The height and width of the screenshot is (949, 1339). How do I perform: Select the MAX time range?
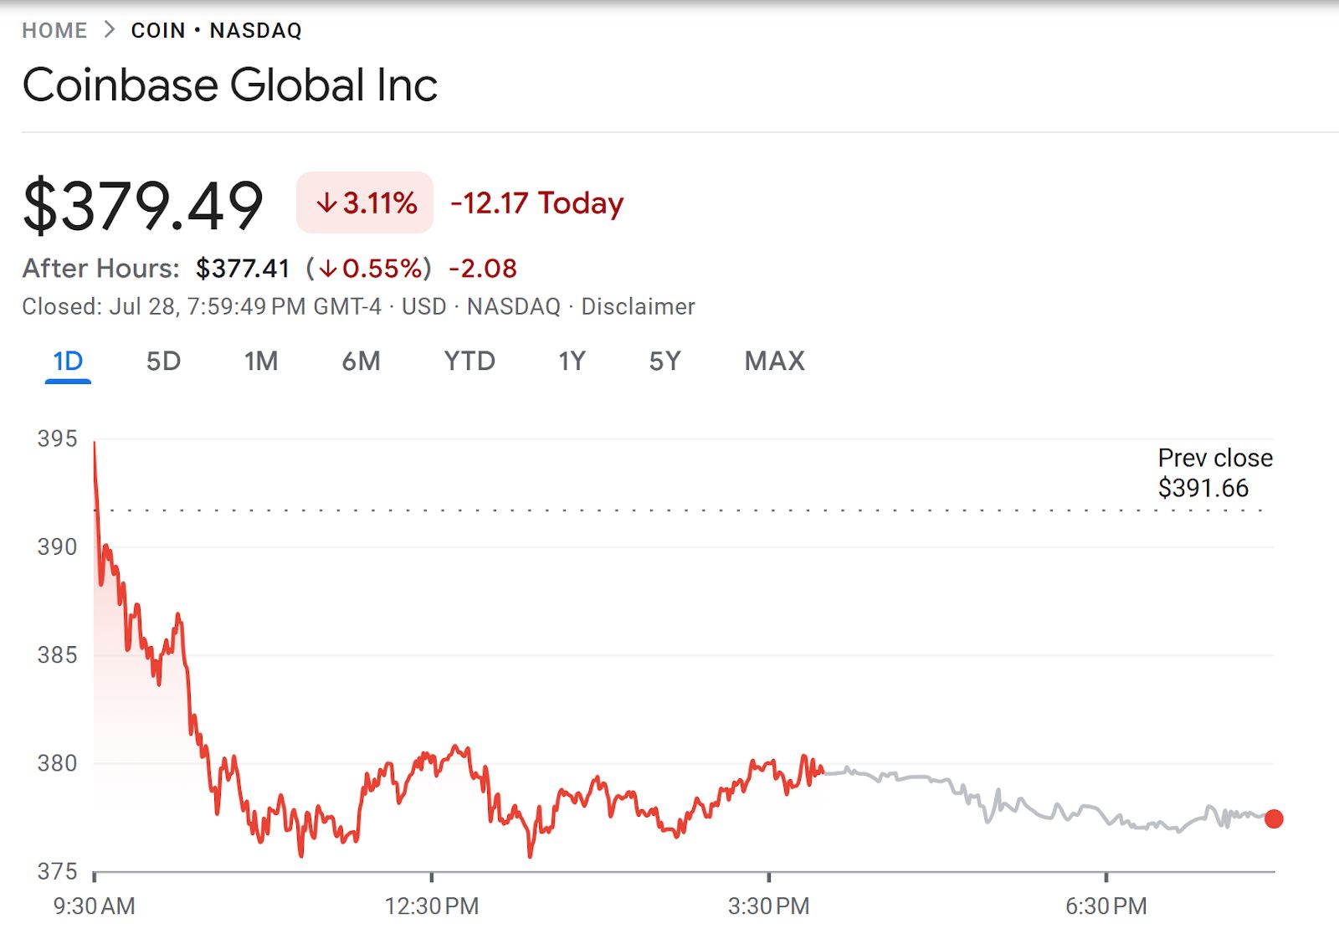773,361
